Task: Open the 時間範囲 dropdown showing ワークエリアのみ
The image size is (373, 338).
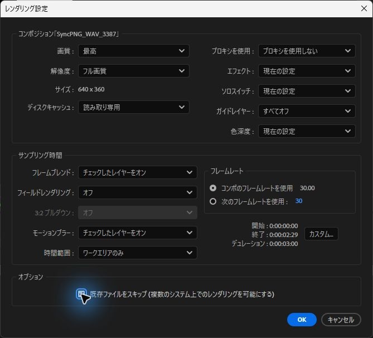Action: point(138,253)
